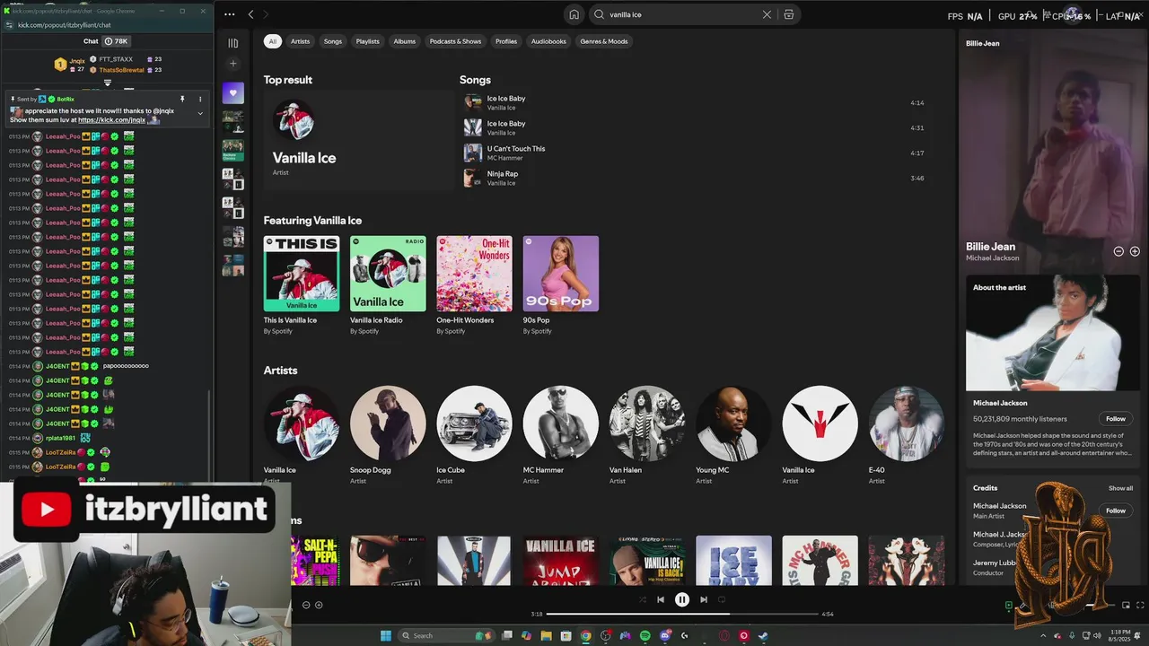Open the About the artist image card
This screenshot has width=1149, height=646.
pyautogui.click(x=1053, y=335)
